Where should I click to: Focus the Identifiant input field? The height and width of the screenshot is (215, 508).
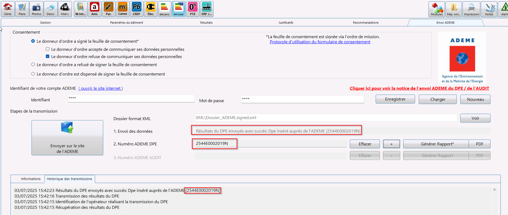click(x=131, y=99)
